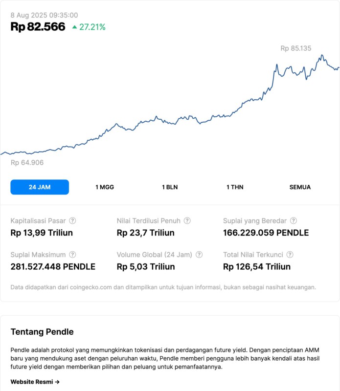This screenshot has width=340, height=391.
Task: Click the Rp 13,99 Triliun market cap value
Action: pos(42,233)
